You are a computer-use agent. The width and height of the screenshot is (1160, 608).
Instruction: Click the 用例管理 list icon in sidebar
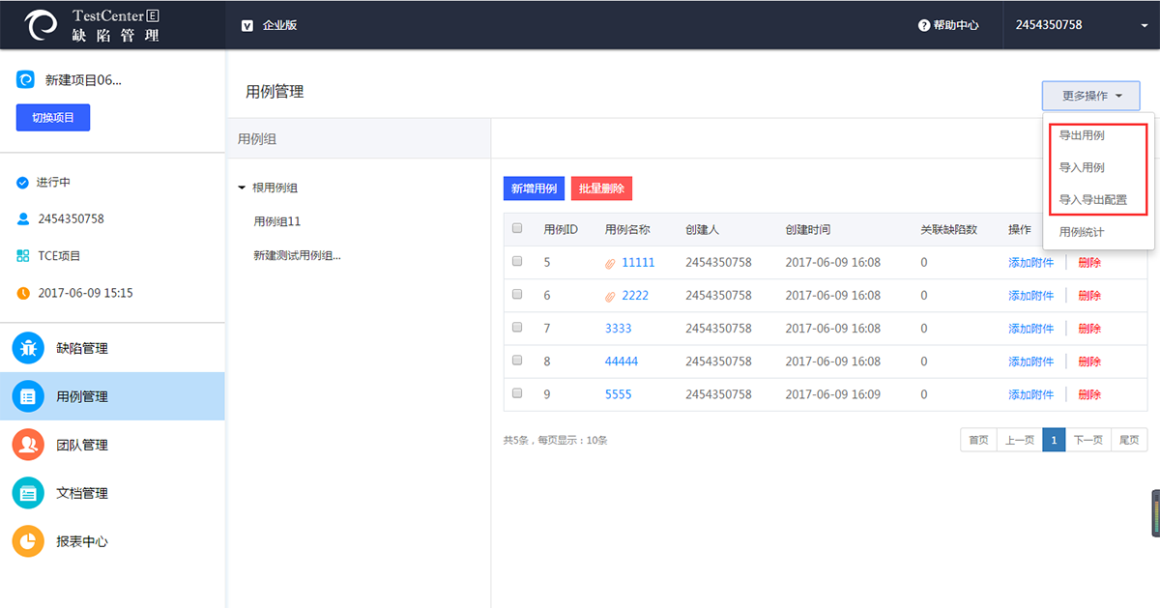(28, 396)
